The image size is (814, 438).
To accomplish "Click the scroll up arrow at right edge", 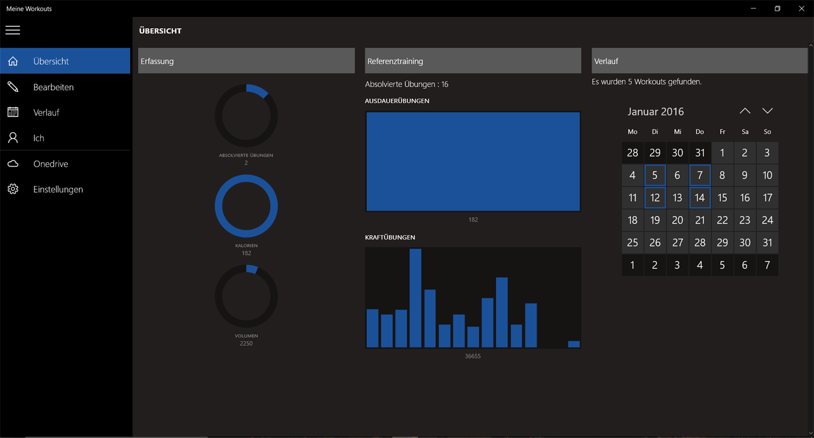I will (811, 46).
